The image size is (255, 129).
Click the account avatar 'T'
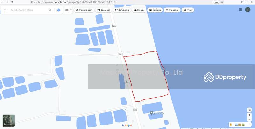[248, 10]
